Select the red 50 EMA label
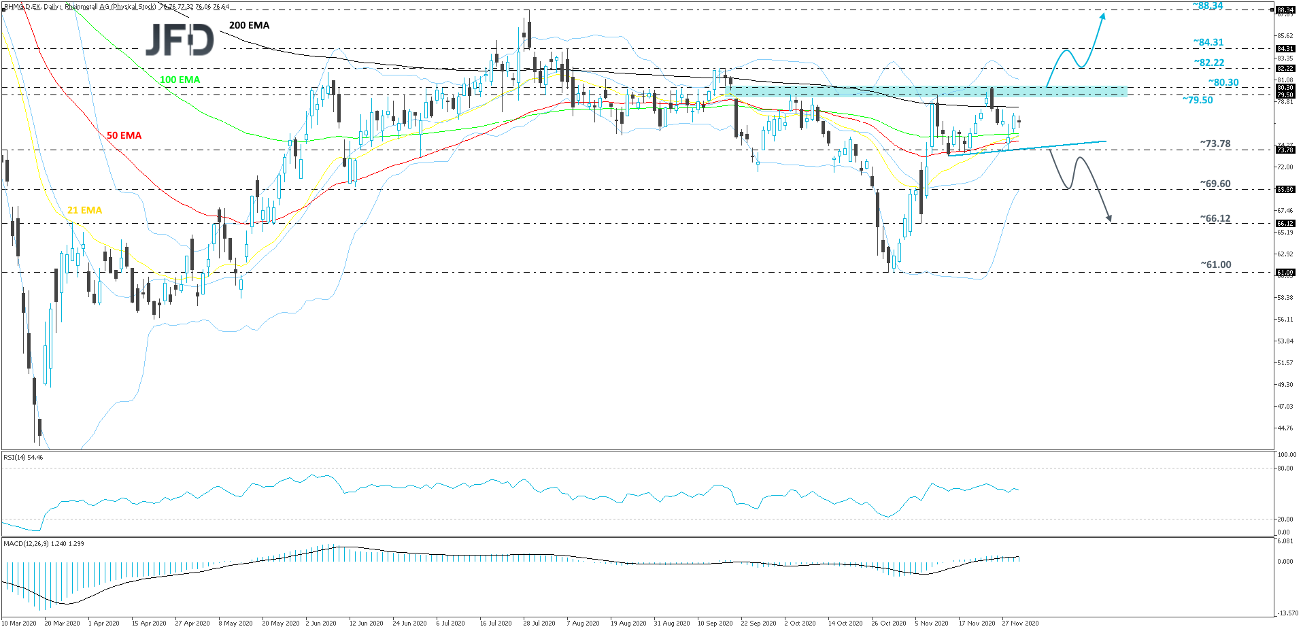 (x=123, y=135)
